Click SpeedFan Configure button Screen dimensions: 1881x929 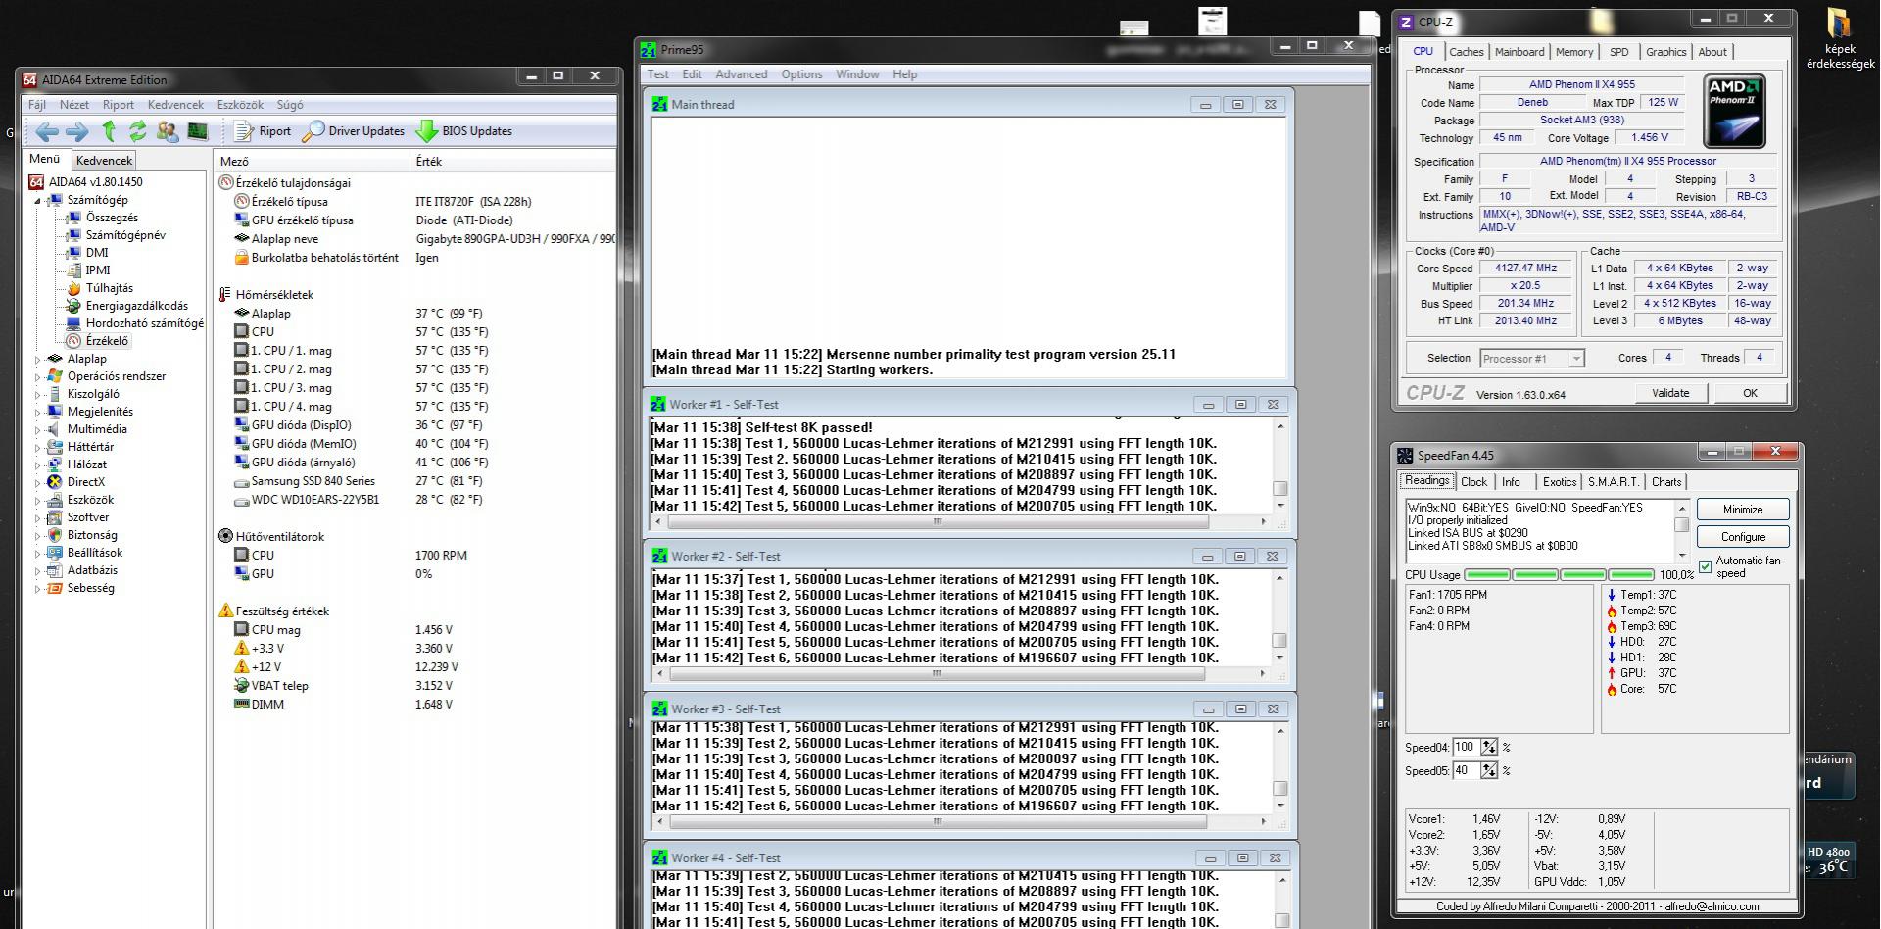tap(1743, 537)
